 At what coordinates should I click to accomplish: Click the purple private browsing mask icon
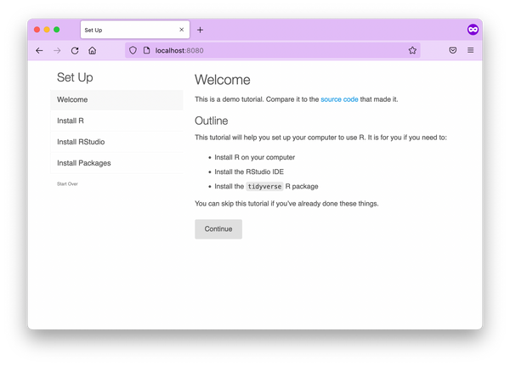(x=473, y=30)
